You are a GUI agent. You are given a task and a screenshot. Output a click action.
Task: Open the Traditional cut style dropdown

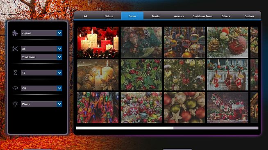click(41, 57)
